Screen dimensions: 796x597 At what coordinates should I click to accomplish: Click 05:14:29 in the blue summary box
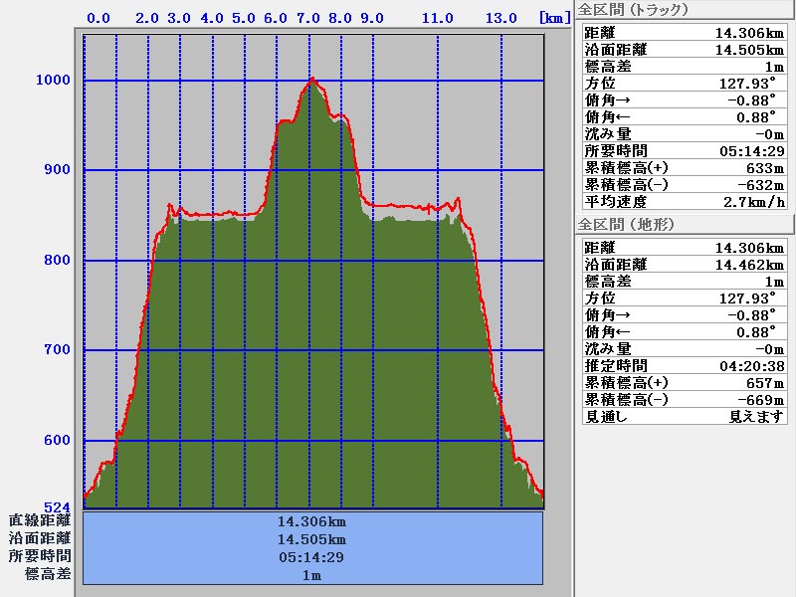coord(312,557)
